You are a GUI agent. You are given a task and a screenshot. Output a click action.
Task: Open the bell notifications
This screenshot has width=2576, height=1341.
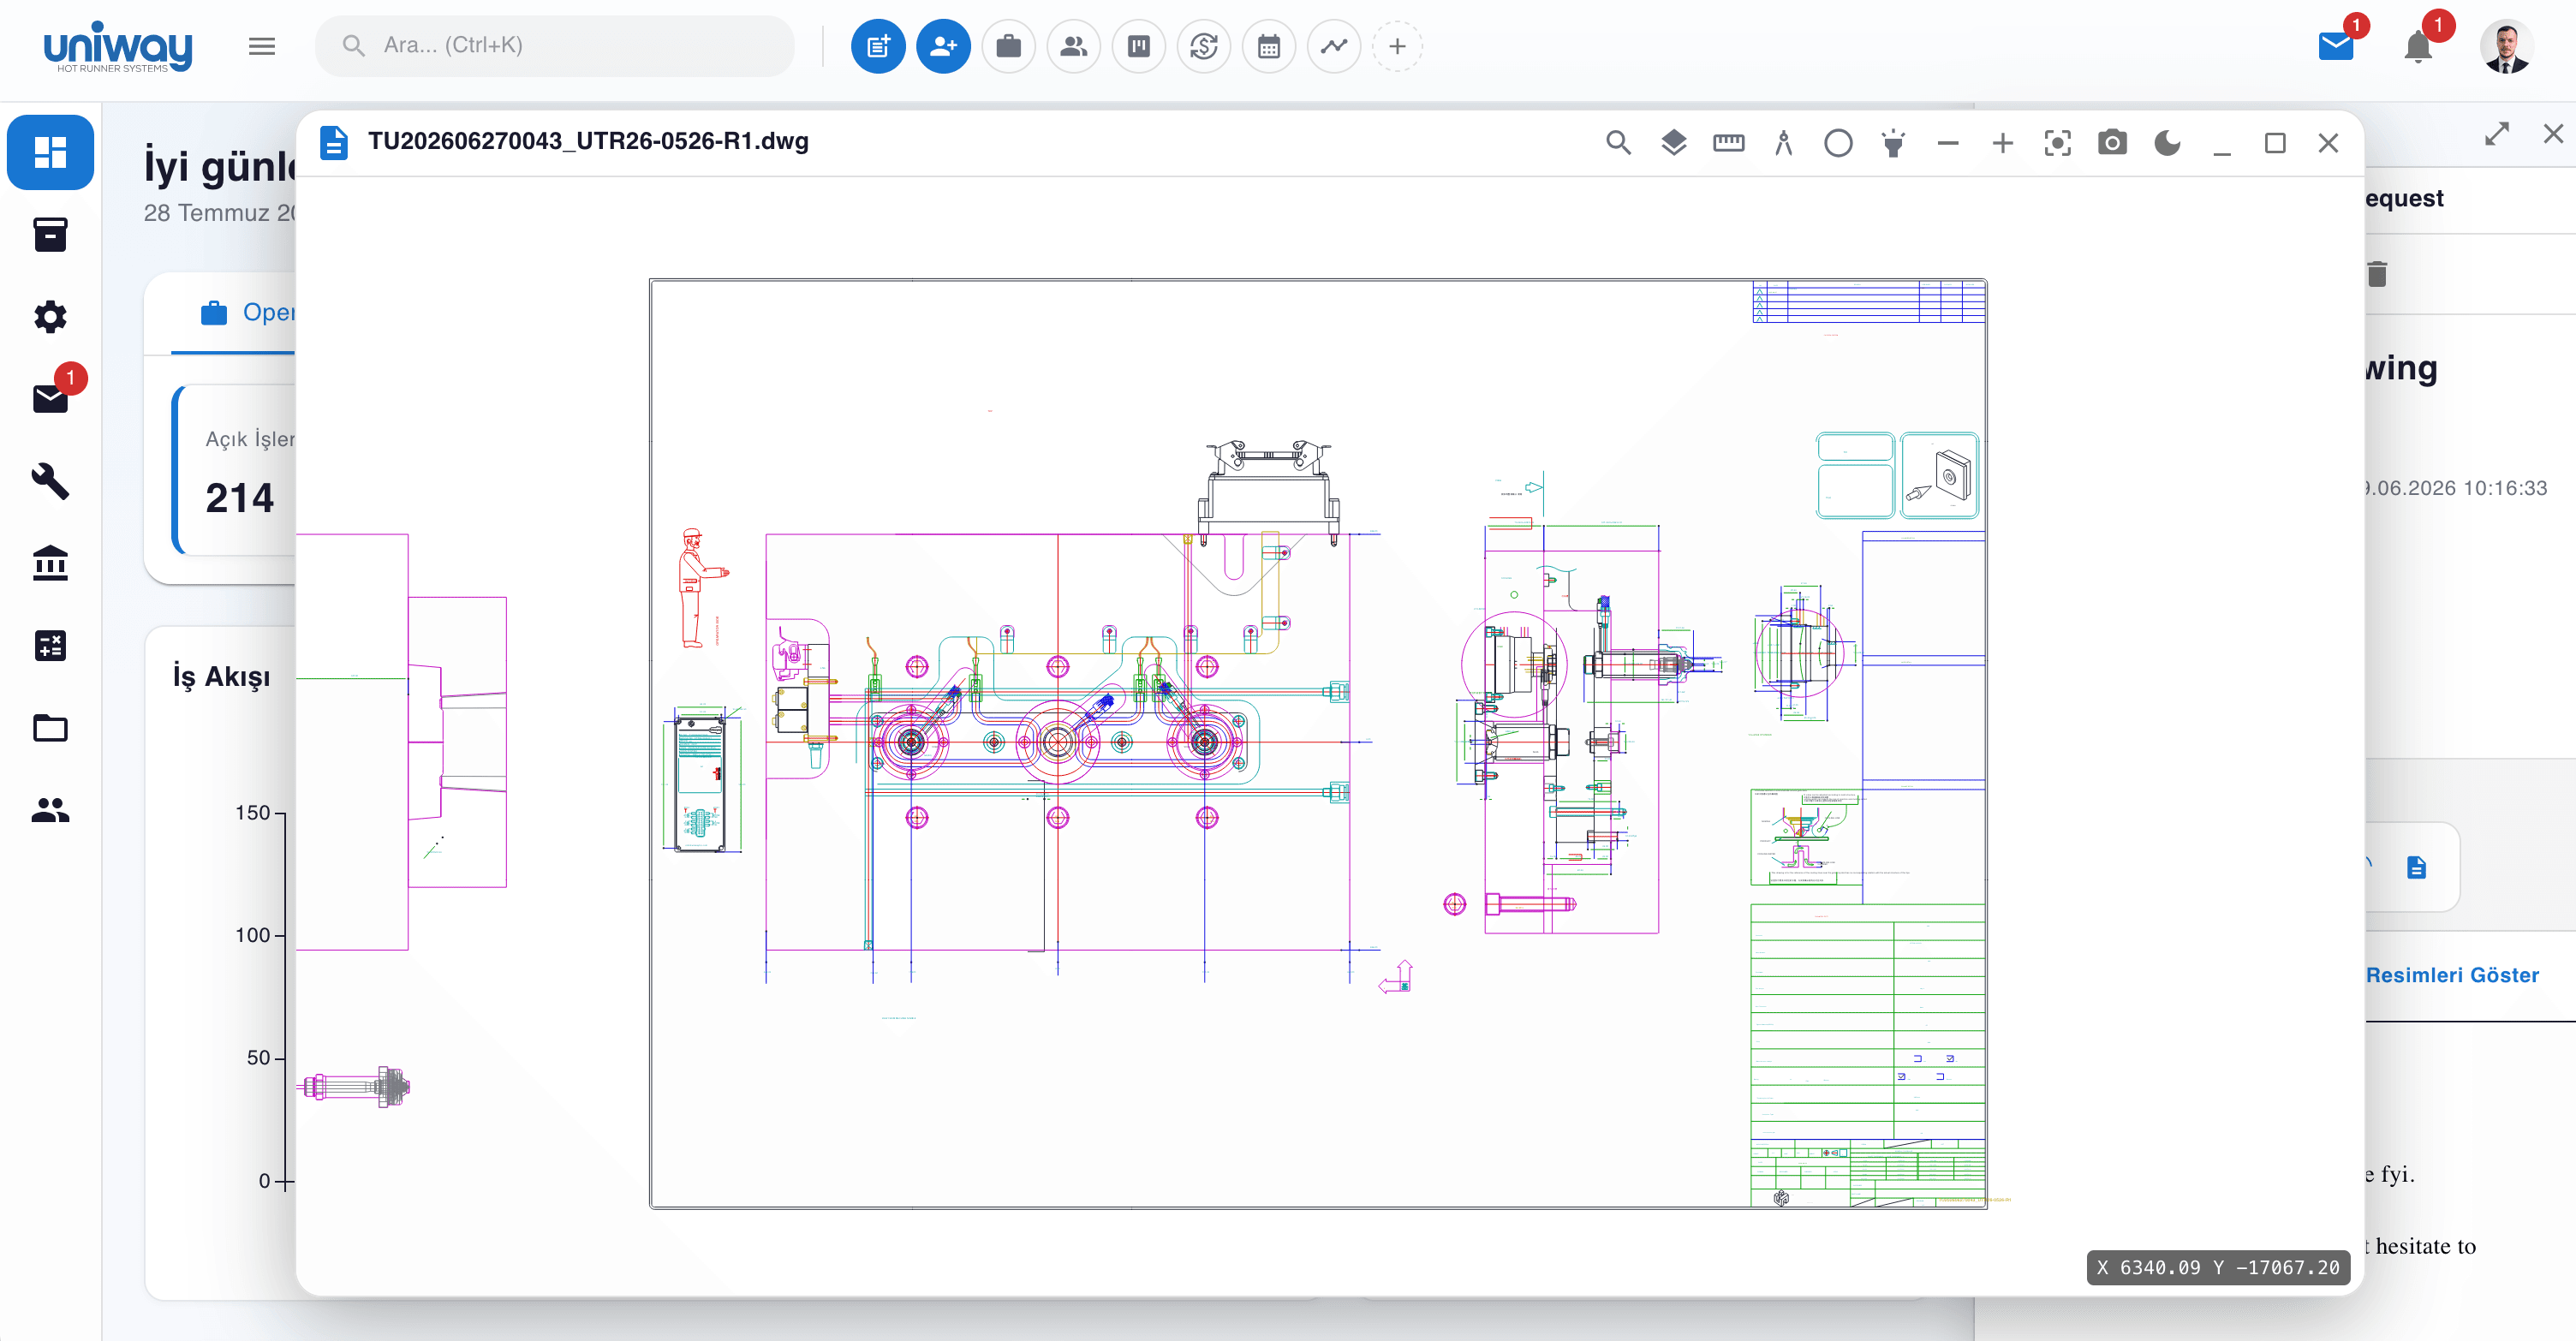2418,46
